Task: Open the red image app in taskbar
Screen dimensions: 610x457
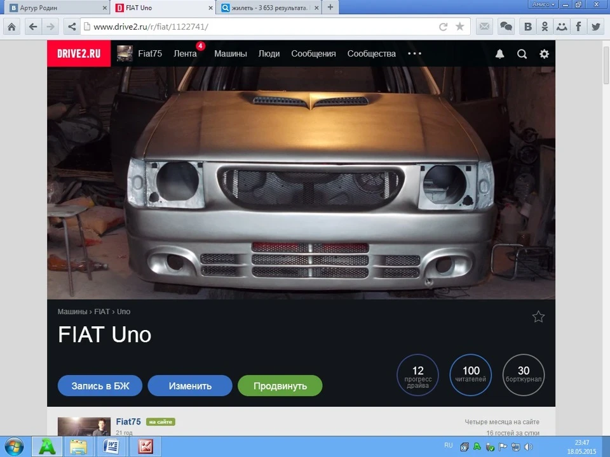Action: [x=145, y=447]
